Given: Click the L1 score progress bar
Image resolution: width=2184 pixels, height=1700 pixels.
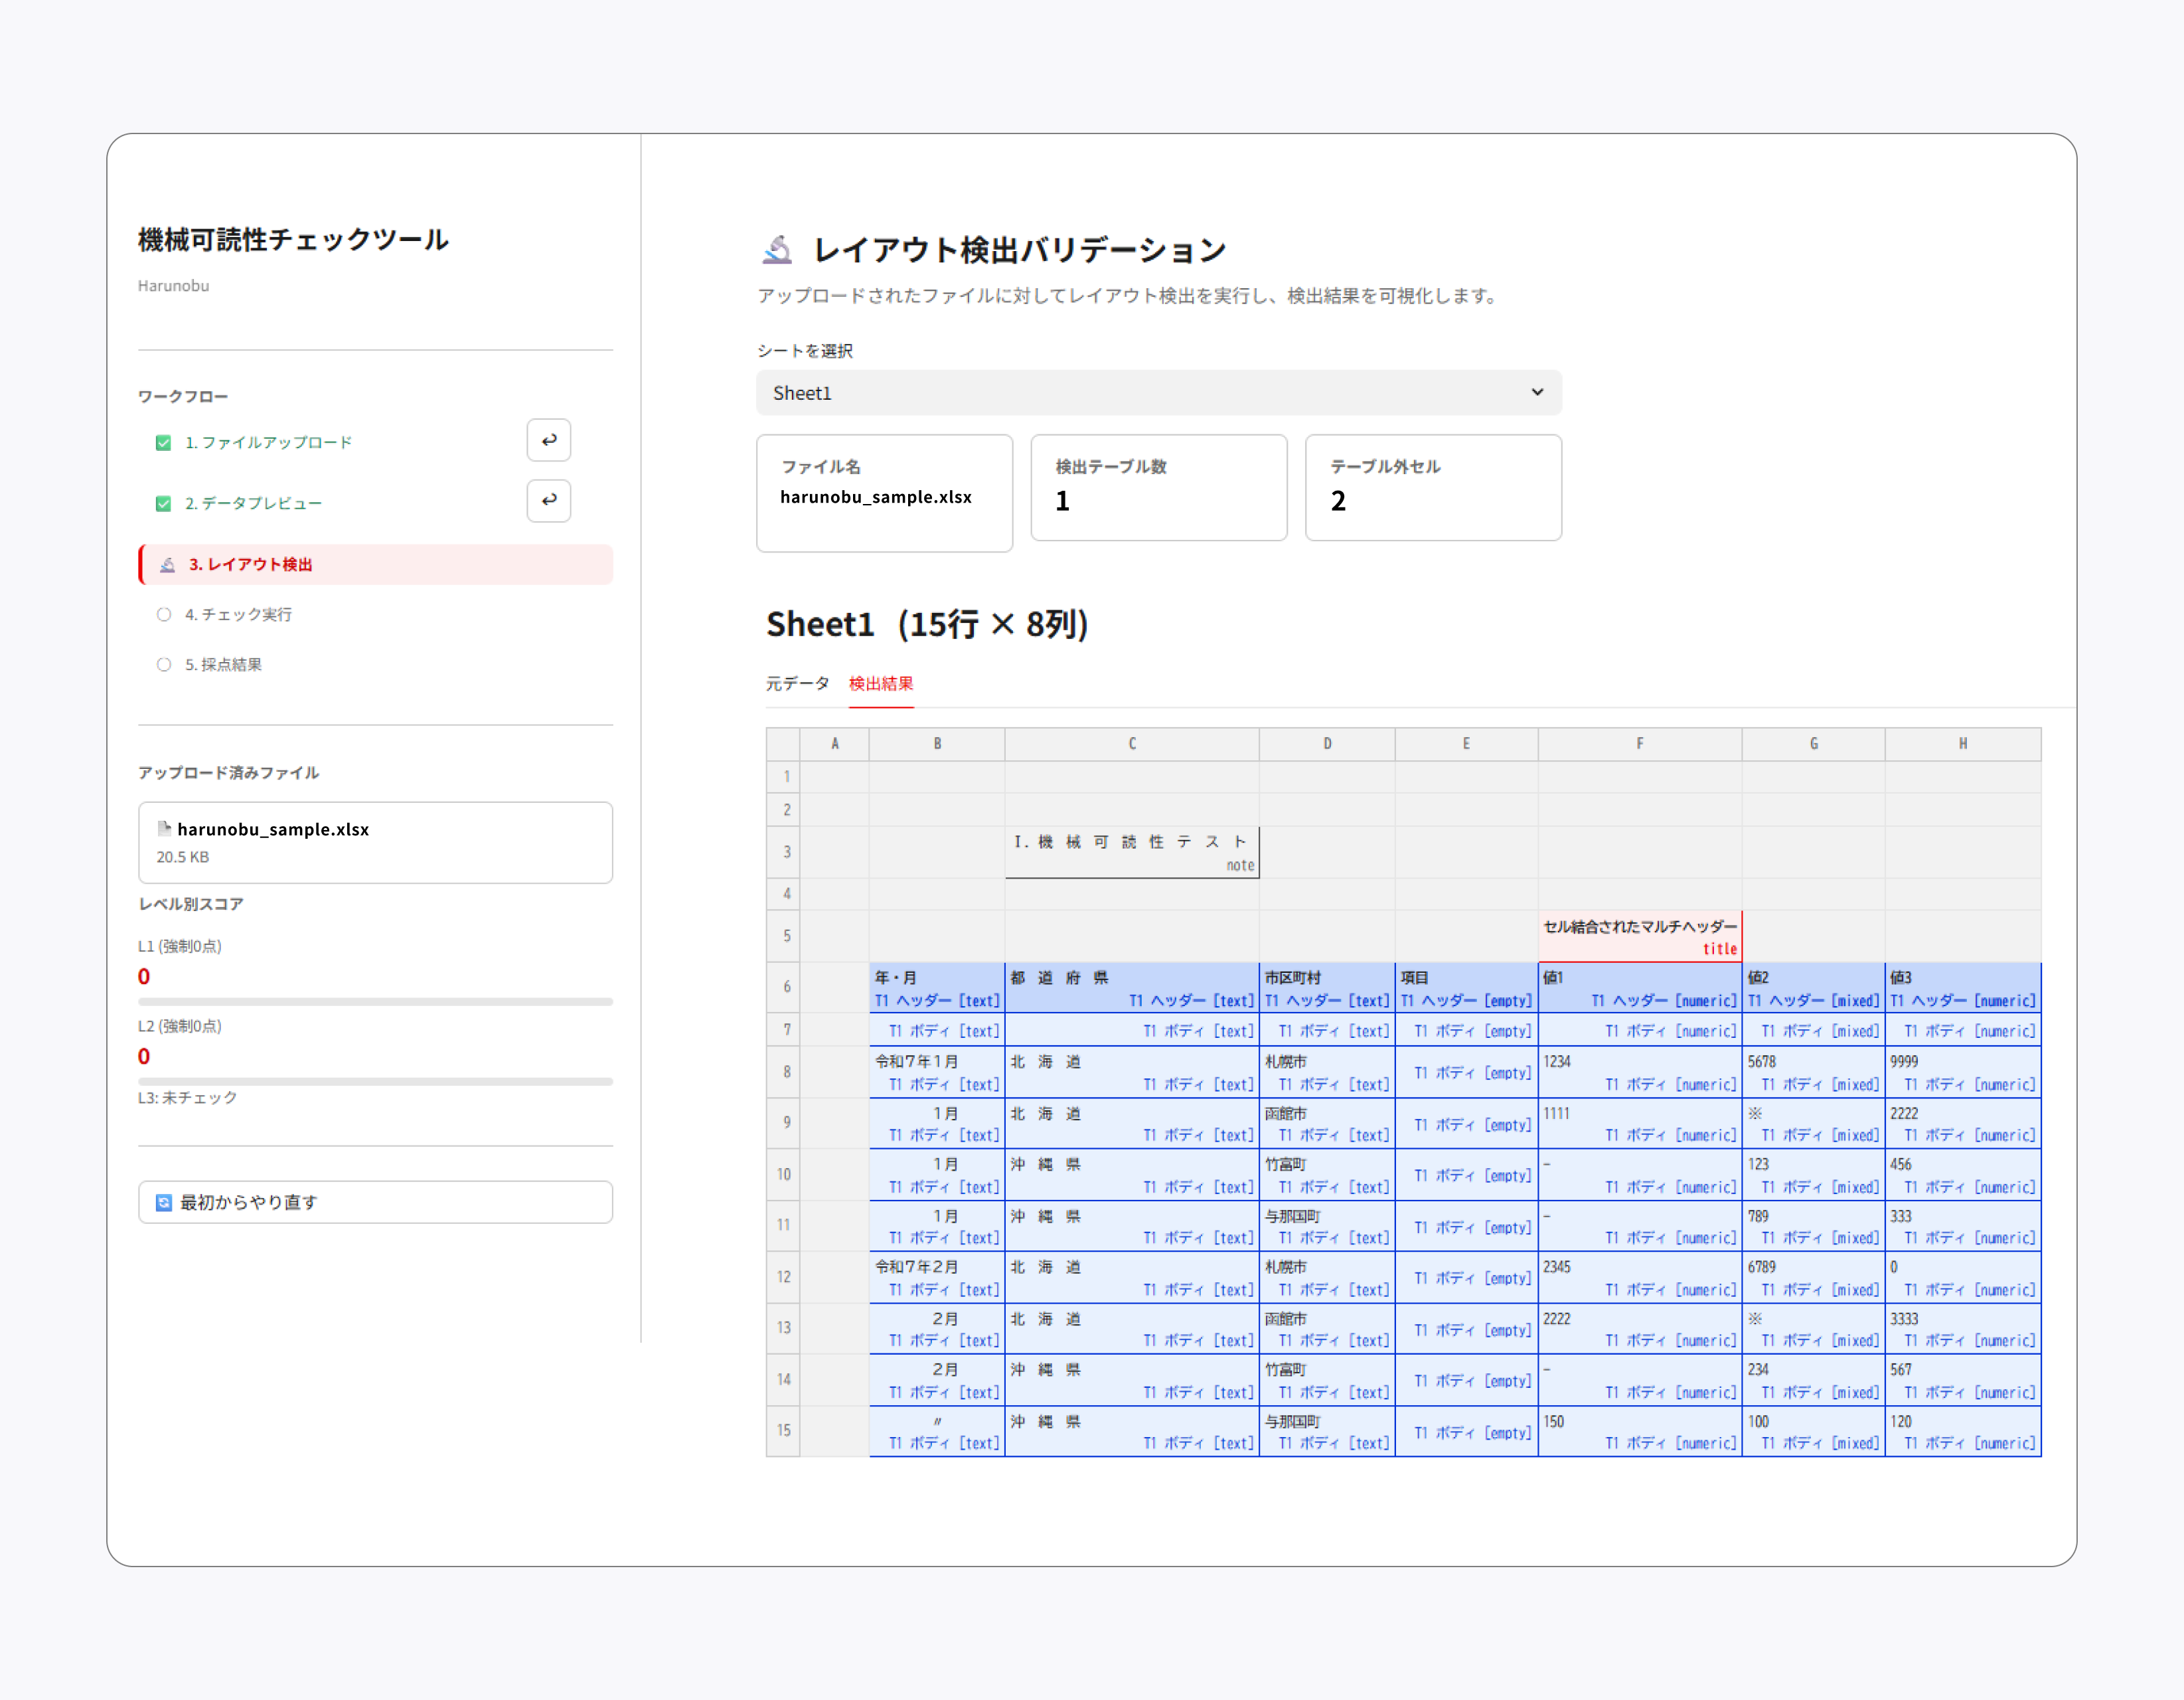Looking at the screenshot, I should tap(375, 1001).
